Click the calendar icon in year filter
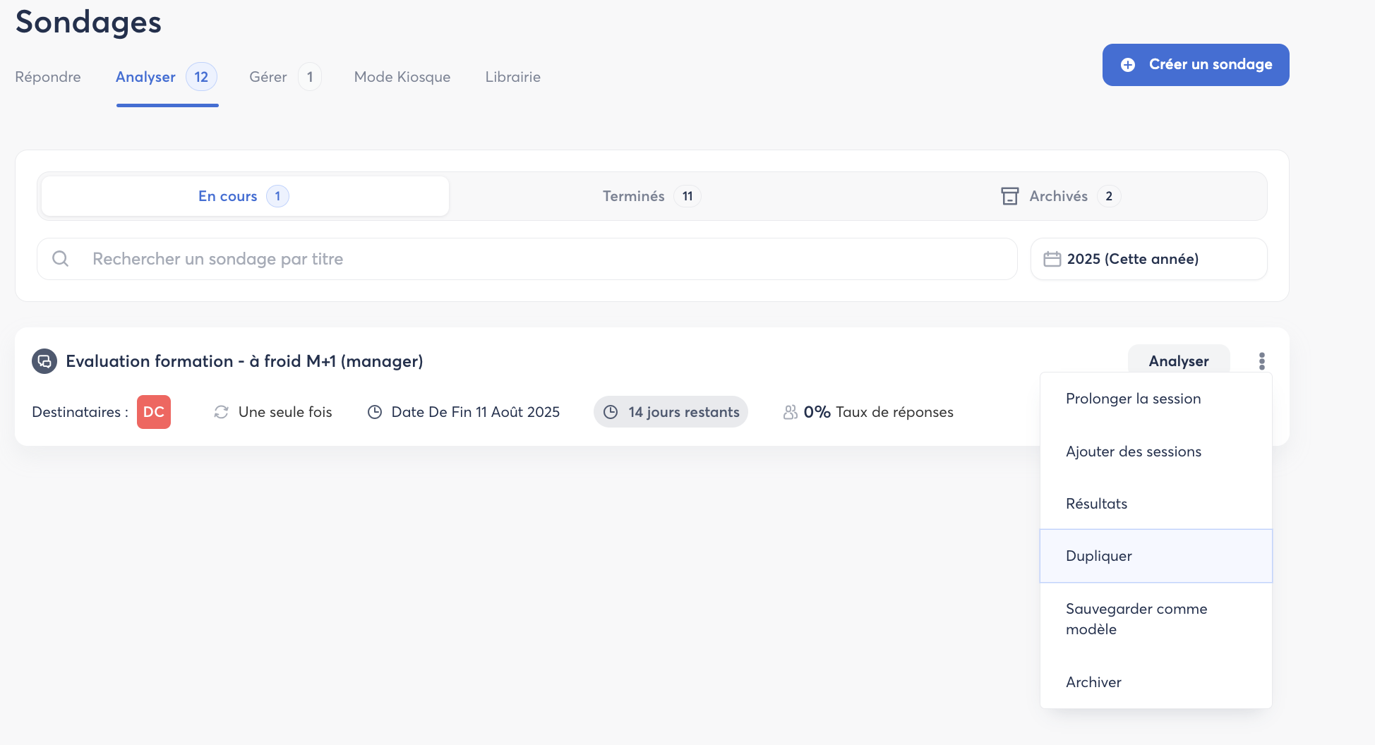 (x=1052, y=259)
